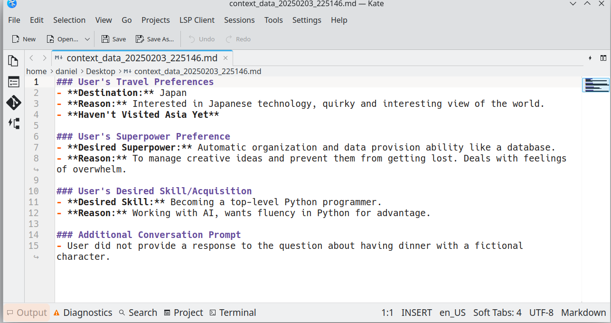The height and width of the screenshot is (323, 611).
Task: Open the Projects menu
Action: pyautogui.click(x=156, y=20)
